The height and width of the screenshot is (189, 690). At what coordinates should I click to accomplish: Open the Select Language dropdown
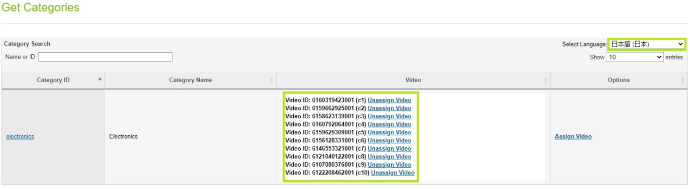[647, 44]
